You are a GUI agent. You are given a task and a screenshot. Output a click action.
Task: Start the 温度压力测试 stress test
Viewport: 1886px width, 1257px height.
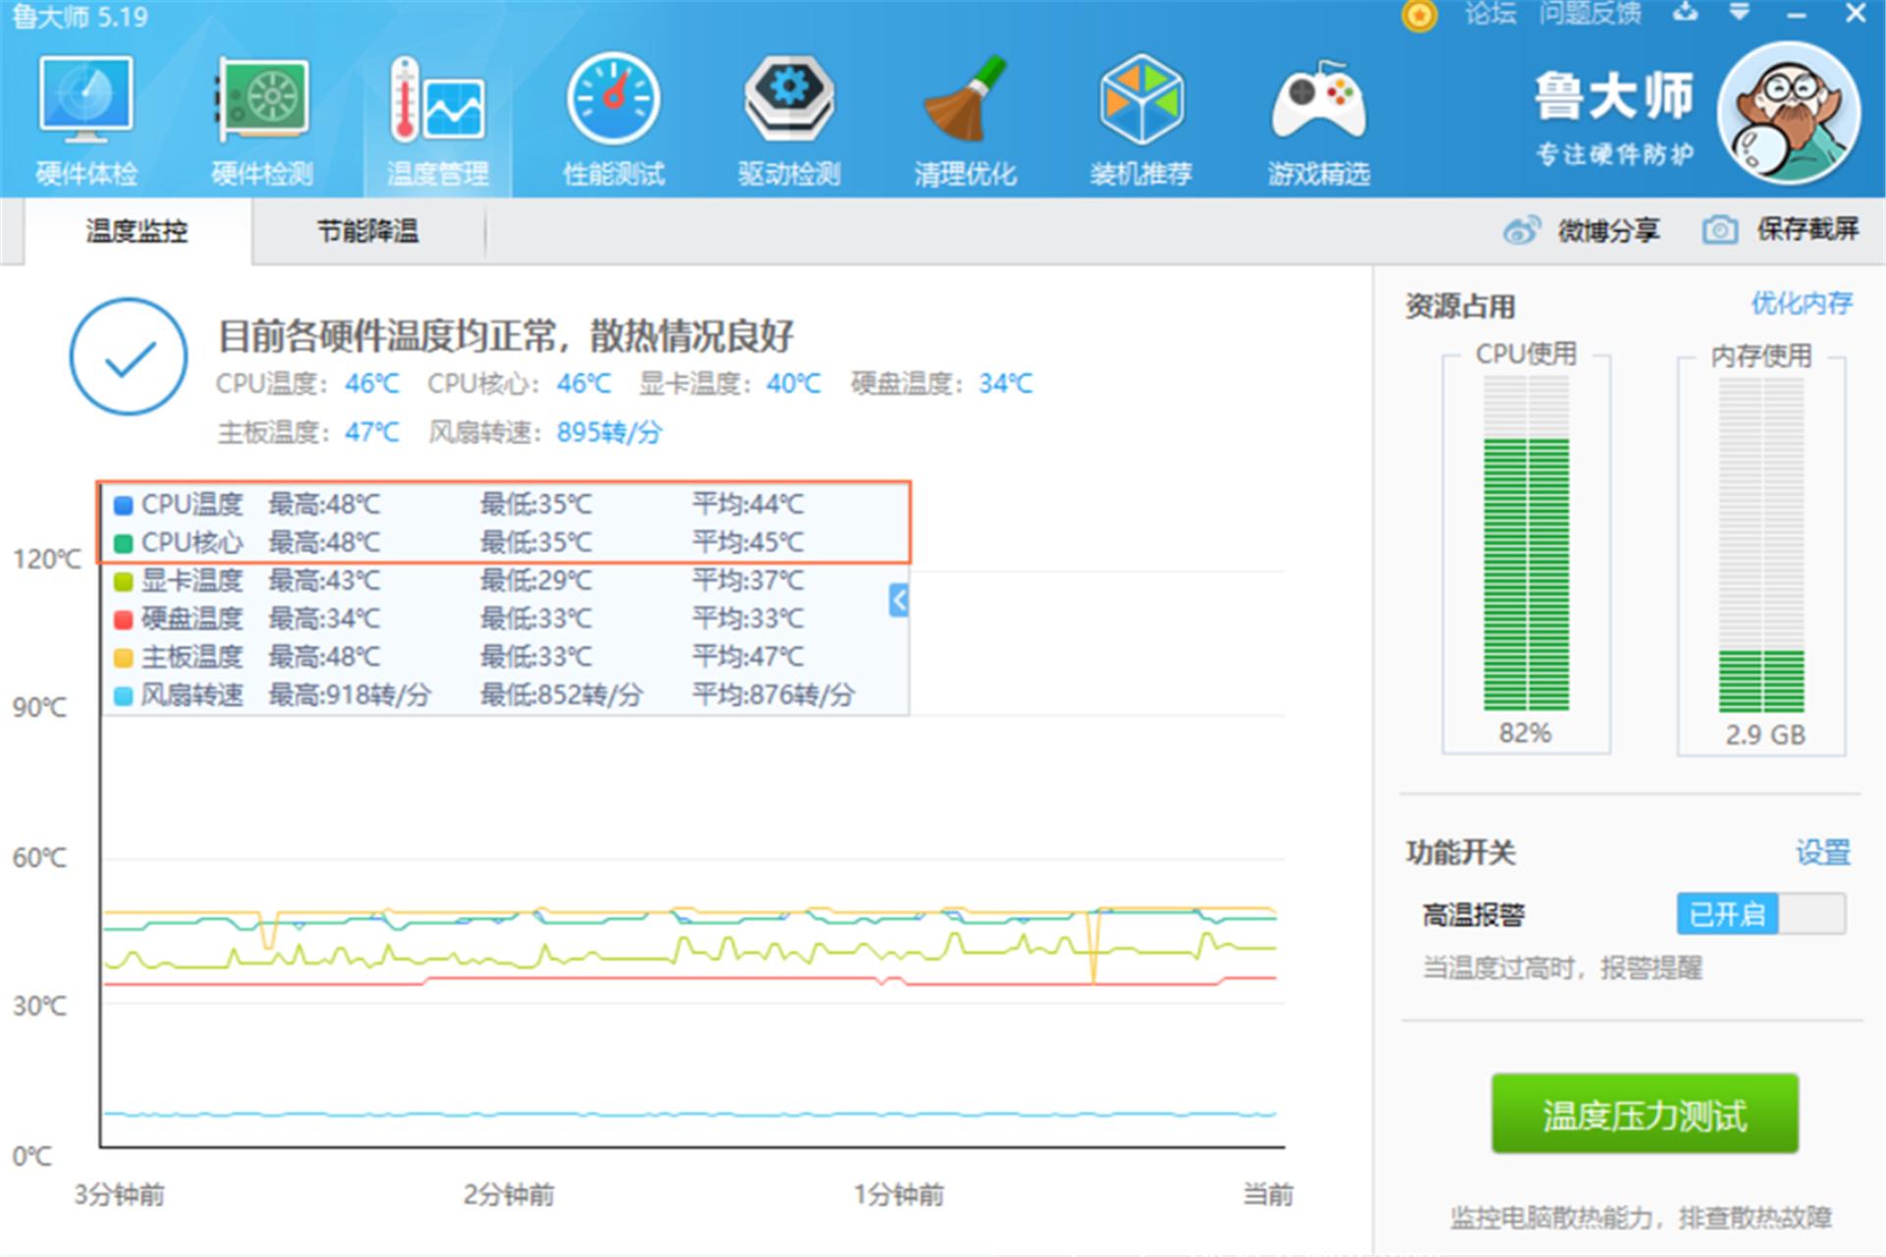click(1646, 1115)
